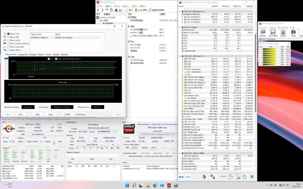Click the Preferences button
Viewport: 303px width, 189px height.
(81, 114)
